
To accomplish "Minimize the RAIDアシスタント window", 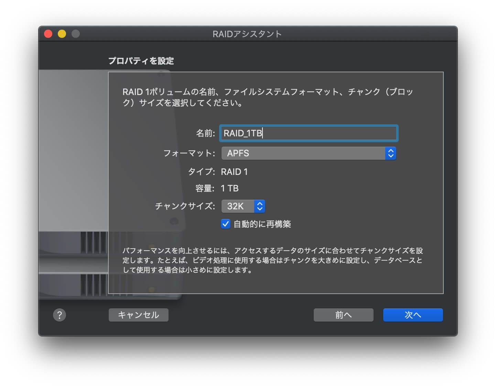I will [x=62, y=34].
